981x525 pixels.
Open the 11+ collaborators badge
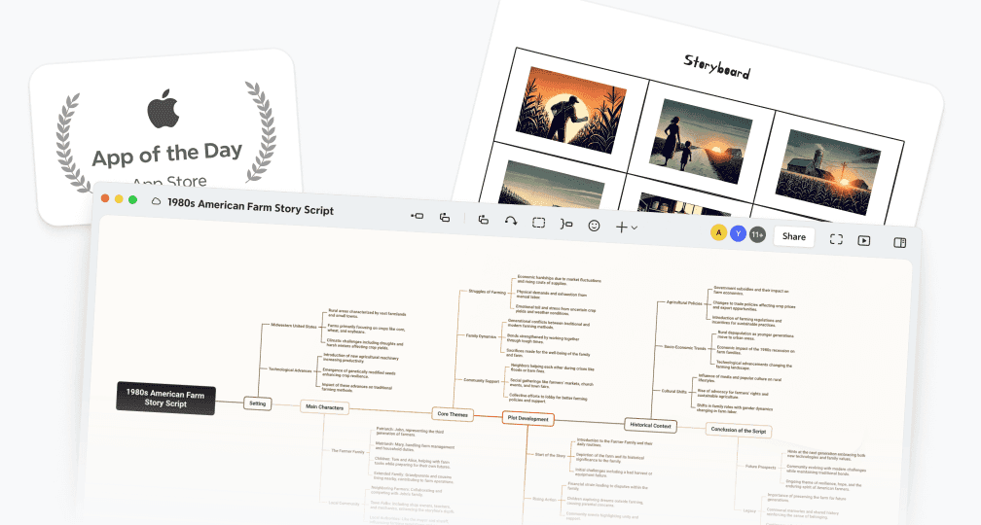[x=757, y=235]
